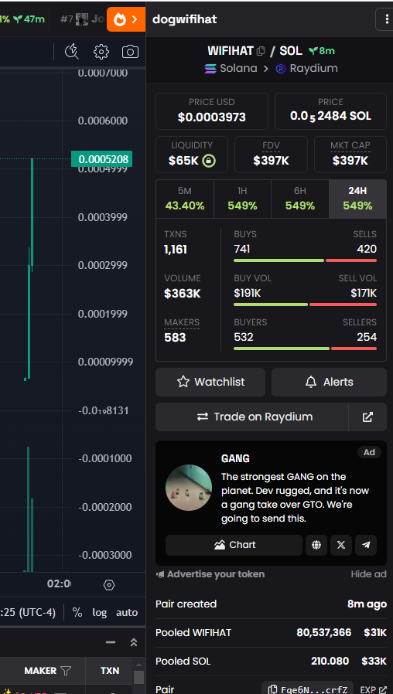Open chart indicators and quick tools icon

click(x=71, y=52)
